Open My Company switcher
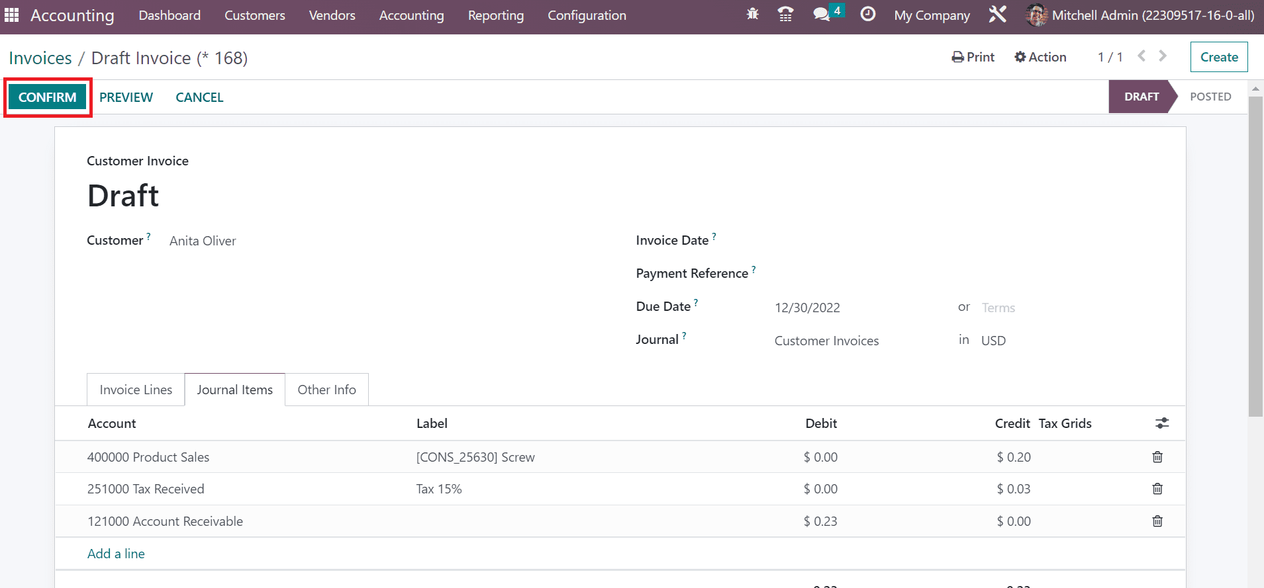This screenshot has height=588, width=1264. coord(932,15)
